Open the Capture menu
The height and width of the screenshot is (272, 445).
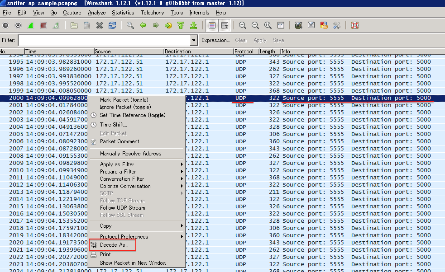(x=72, y=13)
